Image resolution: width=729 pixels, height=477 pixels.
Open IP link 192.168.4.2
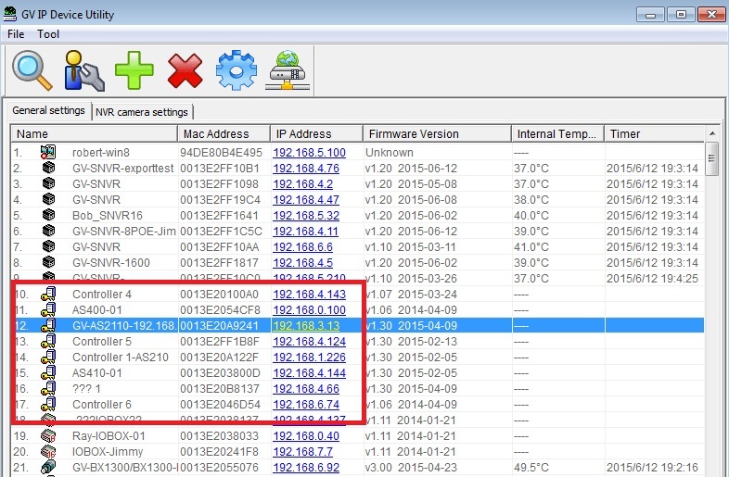(x=302, y=184)
